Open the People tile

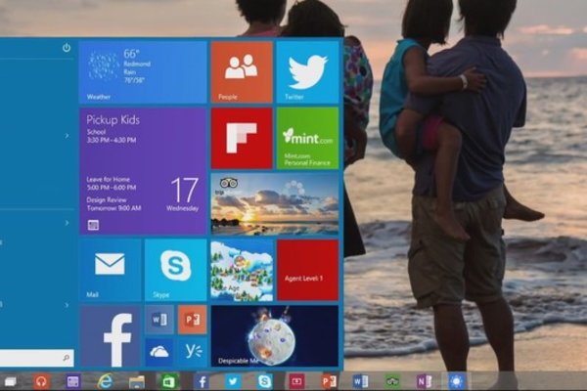[x=242, y=71]
